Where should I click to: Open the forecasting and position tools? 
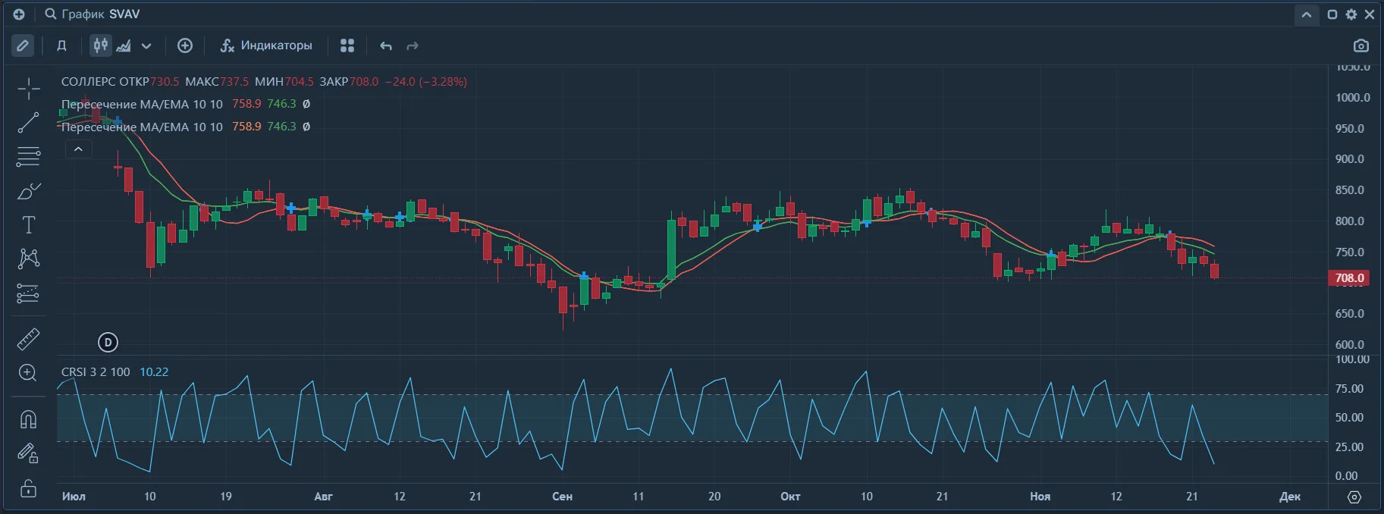point(29,293)
